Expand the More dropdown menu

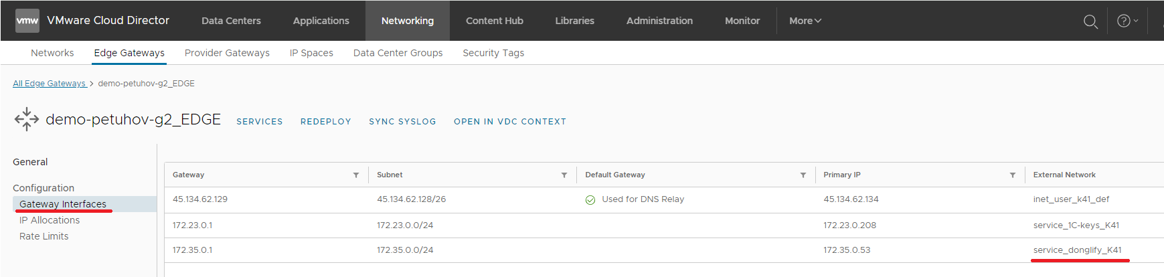[x=805, y=21]
